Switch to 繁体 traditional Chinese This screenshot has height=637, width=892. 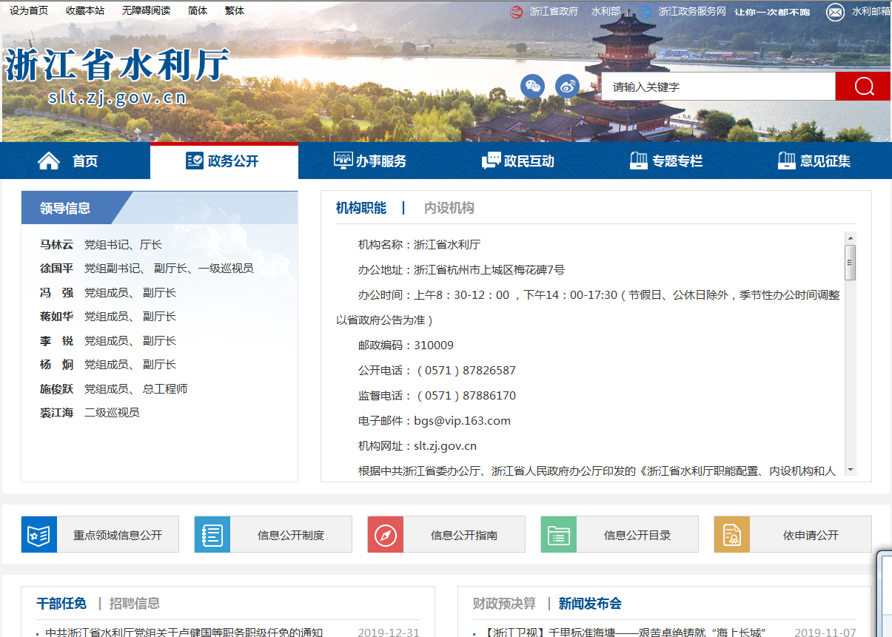(x=234, y=10)
